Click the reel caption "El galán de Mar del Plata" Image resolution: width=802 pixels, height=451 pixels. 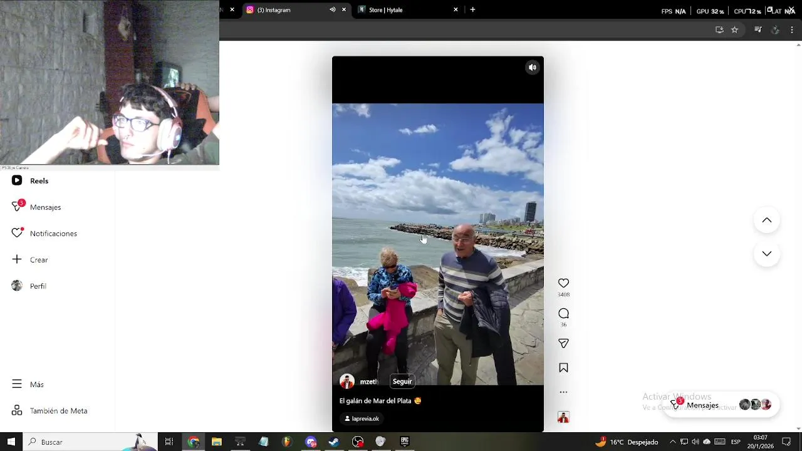(375, 401)
